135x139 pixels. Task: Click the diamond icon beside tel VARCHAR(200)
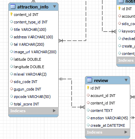[11, 44]
